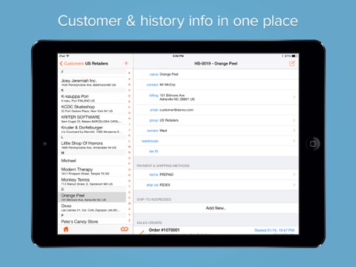This screenshot has width=356, height=267.
Task: Tap the battery indicator in status bar
Action: point(294,56)
